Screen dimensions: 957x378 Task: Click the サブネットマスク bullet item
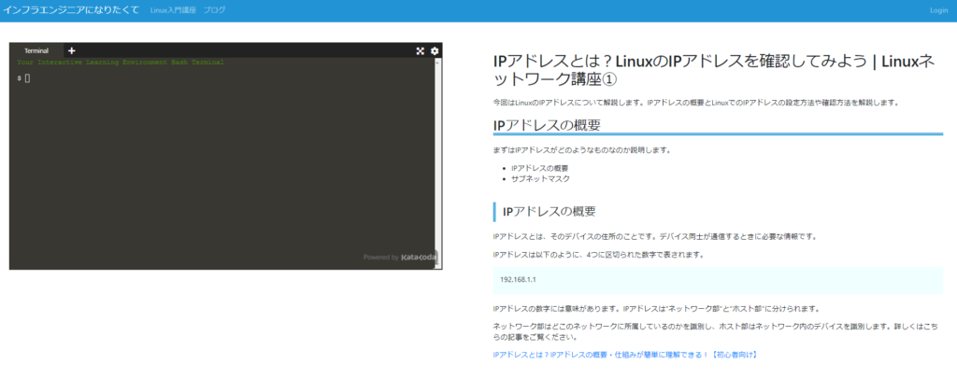pyautogui.click(x=540, y=179)
